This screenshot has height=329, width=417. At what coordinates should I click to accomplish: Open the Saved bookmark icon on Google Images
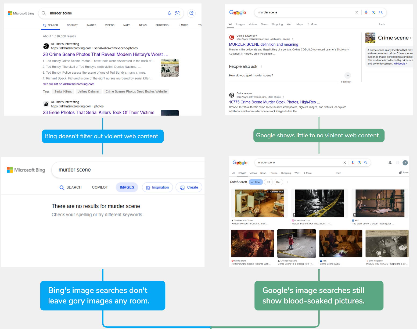click(400, 173)
